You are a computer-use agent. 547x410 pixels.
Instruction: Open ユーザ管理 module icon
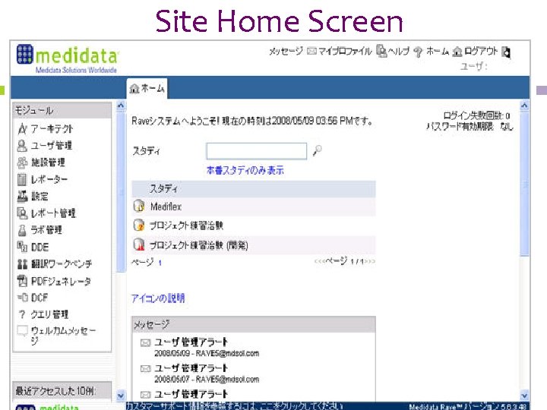22,145
